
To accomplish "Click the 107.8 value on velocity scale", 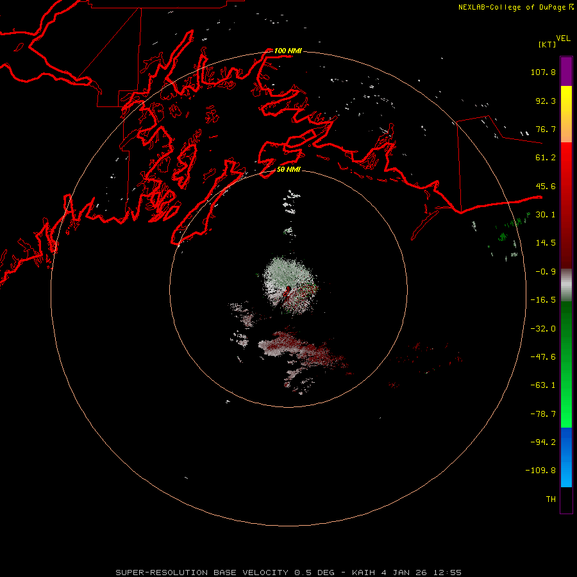I will pyautogui.click(x=543, y=72).
